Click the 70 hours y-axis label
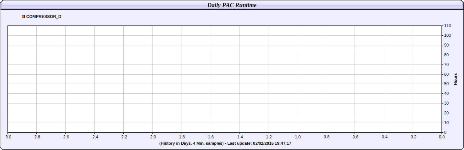Viewport: 464px width, 150px height. 446,64
